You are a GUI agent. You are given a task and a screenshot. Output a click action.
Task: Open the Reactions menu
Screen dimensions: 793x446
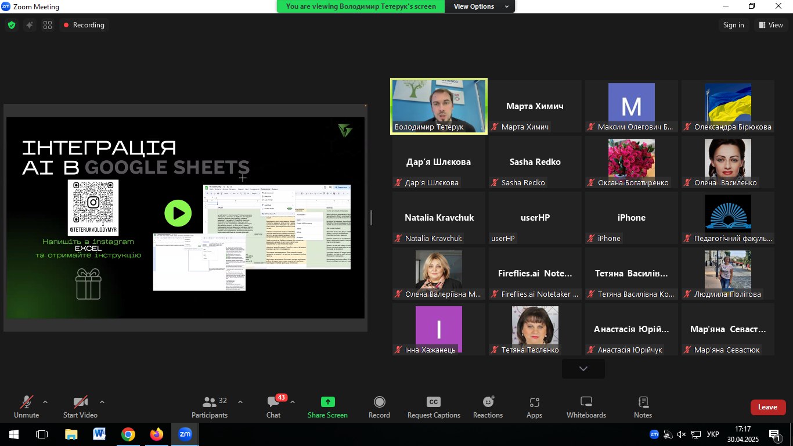pyautogui.click(x=488, y=407)
